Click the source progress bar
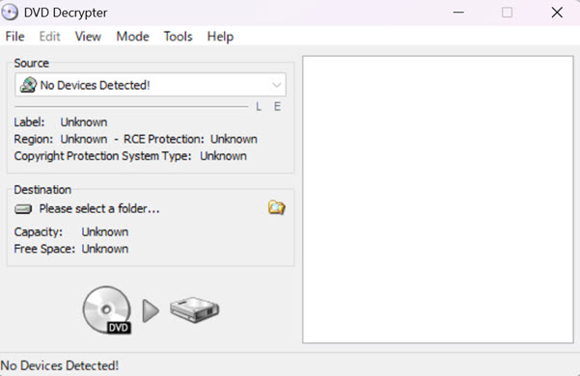This screenshot has height=376, width=580. click(x=131, y=107)
